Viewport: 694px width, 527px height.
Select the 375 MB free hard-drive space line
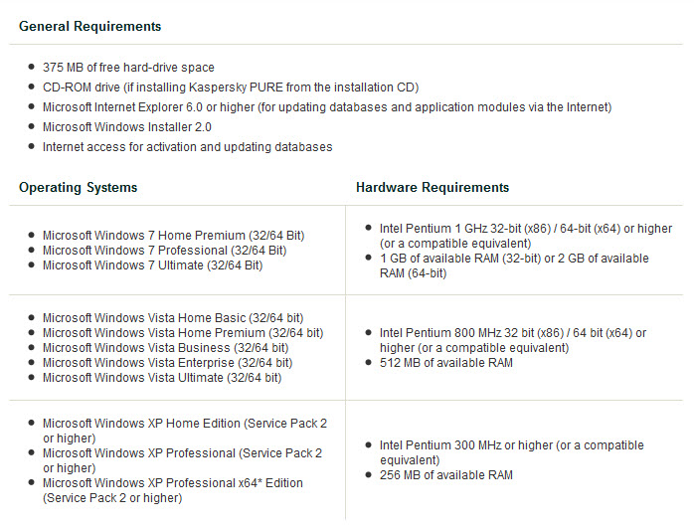[x=127, y=68]
